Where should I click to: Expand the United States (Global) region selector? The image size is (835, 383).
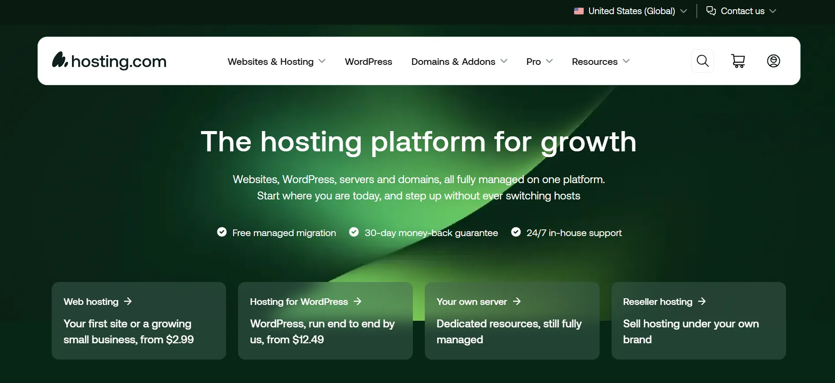pyautogui.click(x=631, y=11)
